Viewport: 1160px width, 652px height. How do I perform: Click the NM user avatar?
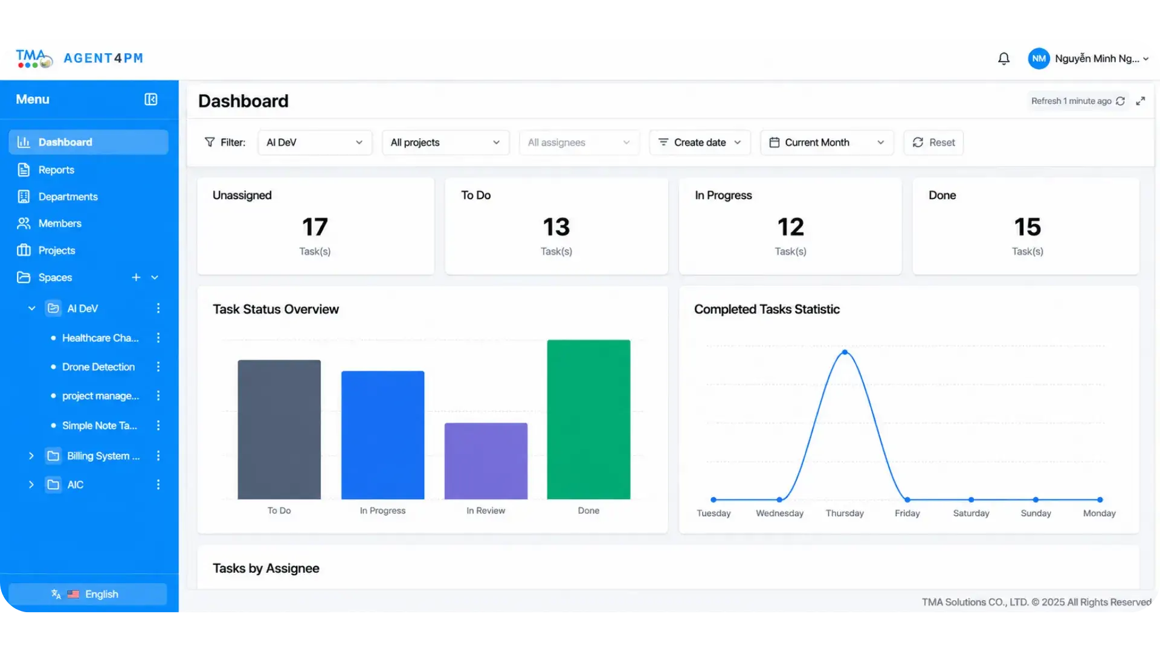tap(1039, 59)
